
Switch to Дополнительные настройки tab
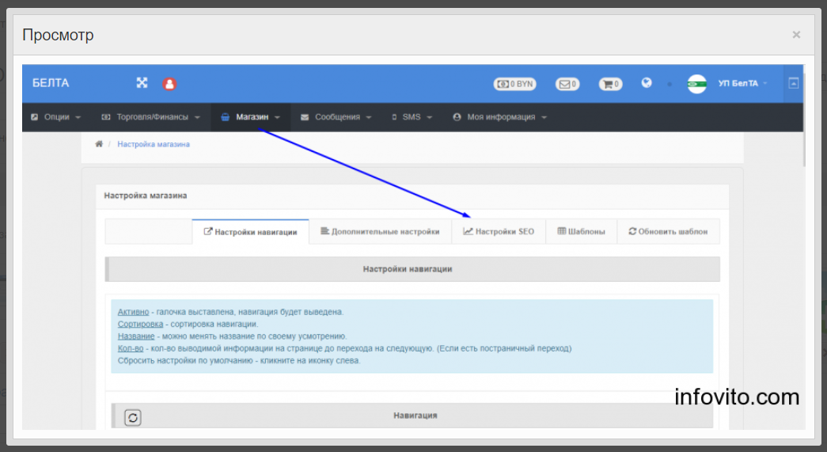tap(381, 231)
